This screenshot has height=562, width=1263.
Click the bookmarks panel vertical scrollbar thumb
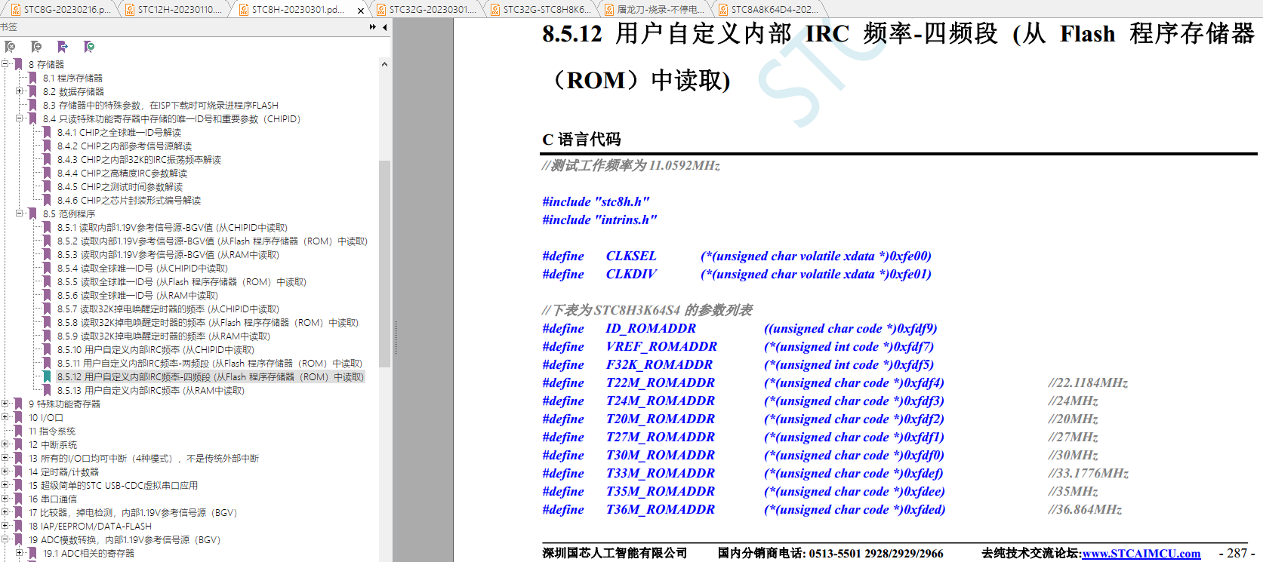(x=384, y=264)
